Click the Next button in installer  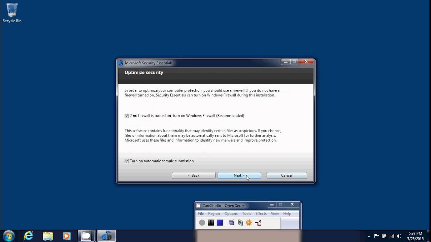tap(239, 175)
